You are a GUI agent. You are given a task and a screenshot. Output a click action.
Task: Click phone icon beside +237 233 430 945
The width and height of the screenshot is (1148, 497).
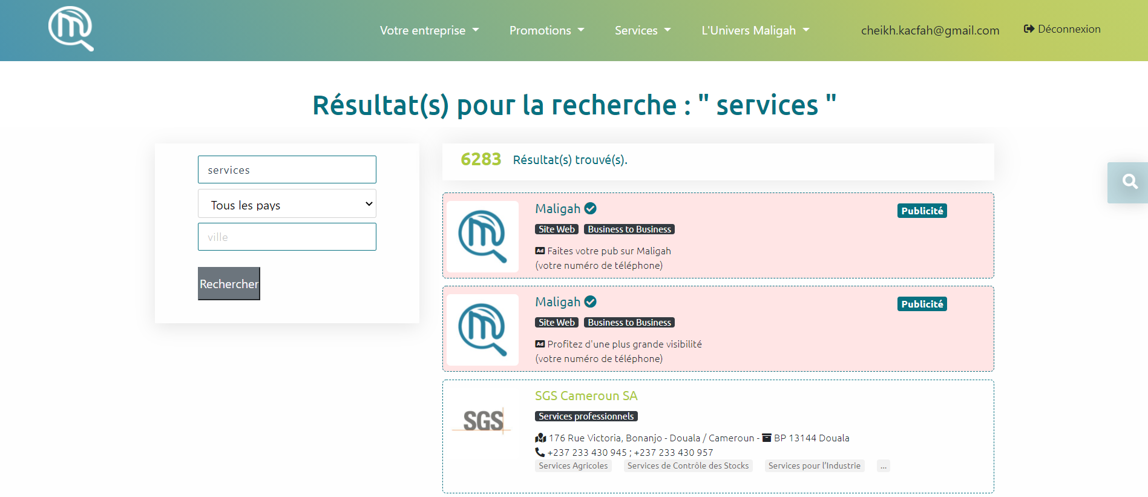click(x=540, y=452)
